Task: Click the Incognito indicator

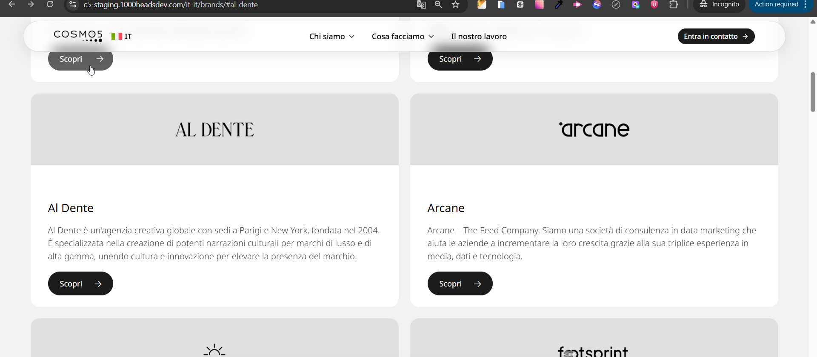Action: 720,5
